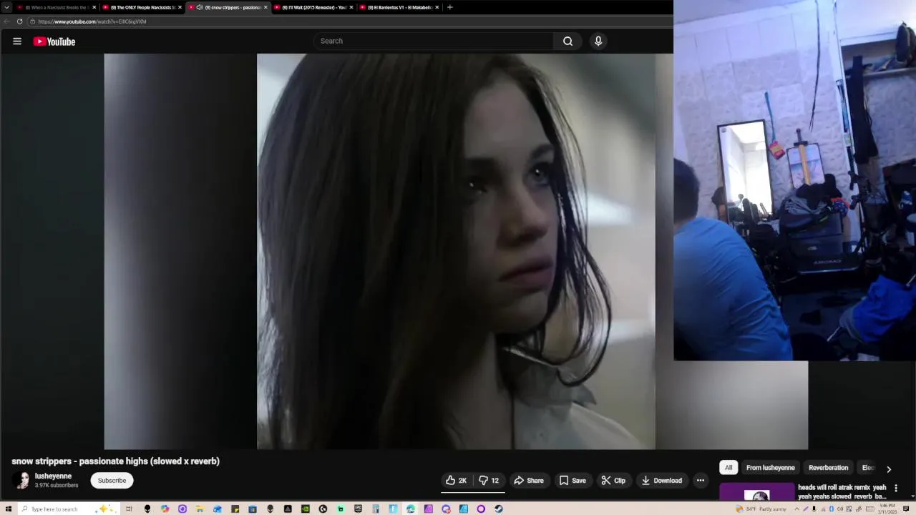The height and width of the screenshot is (515, 916).
Task: Click the Windows taskbar search box
Action: point(68,509)
